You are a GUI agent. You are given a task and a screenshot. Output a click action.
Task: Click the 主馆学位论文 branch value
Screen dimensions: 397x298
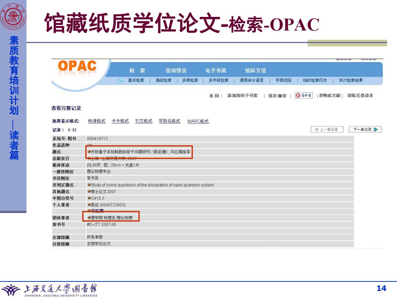(x=99, y=244)
